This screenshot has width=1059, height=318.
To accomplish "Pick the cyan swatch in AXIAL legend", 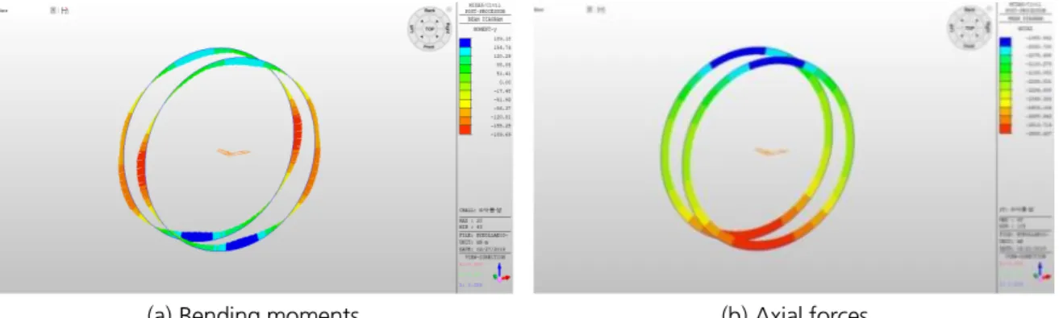I will 1006,51.
